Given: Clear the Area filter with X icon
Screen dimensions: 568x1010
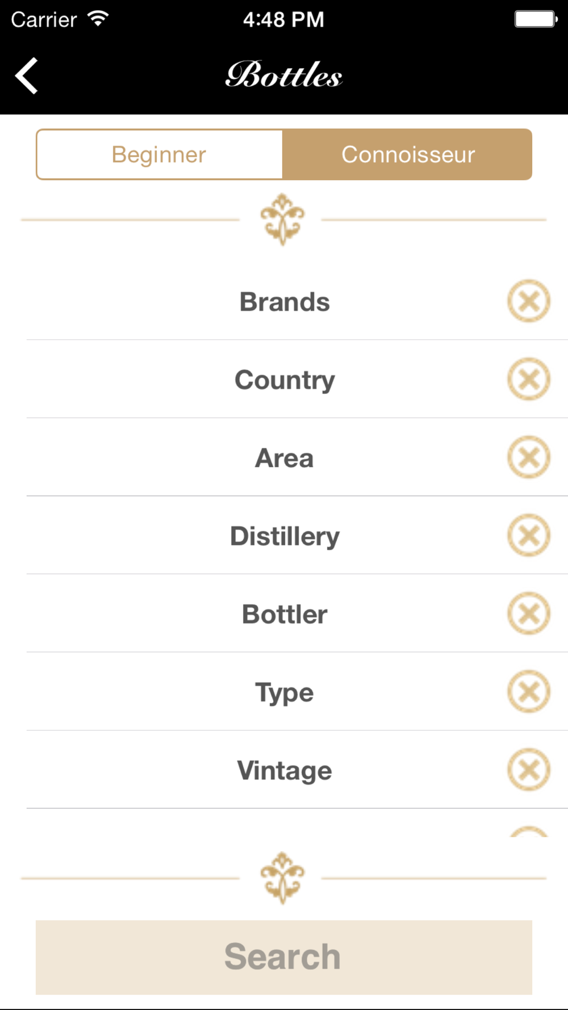Looking at the screenshot, I should 529,457.
